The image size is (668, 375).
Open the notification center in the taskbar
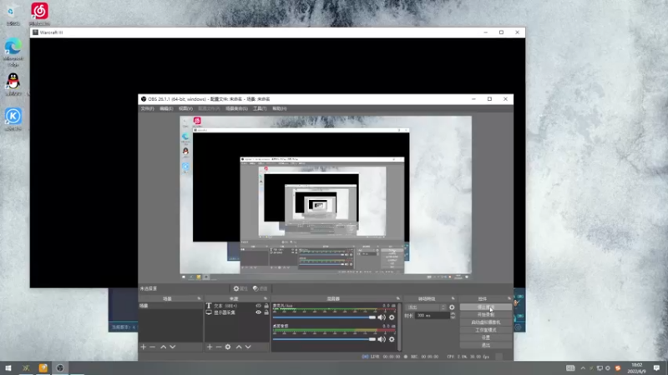click(x=656, y=368)
